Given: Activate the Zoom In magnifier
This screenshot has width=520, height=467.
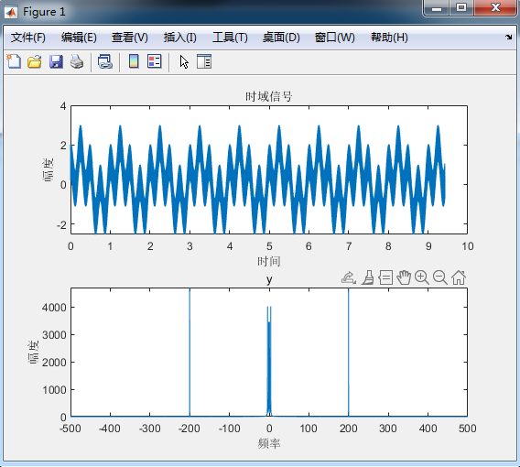Looking at the screenshot, I should pos(422,277).
